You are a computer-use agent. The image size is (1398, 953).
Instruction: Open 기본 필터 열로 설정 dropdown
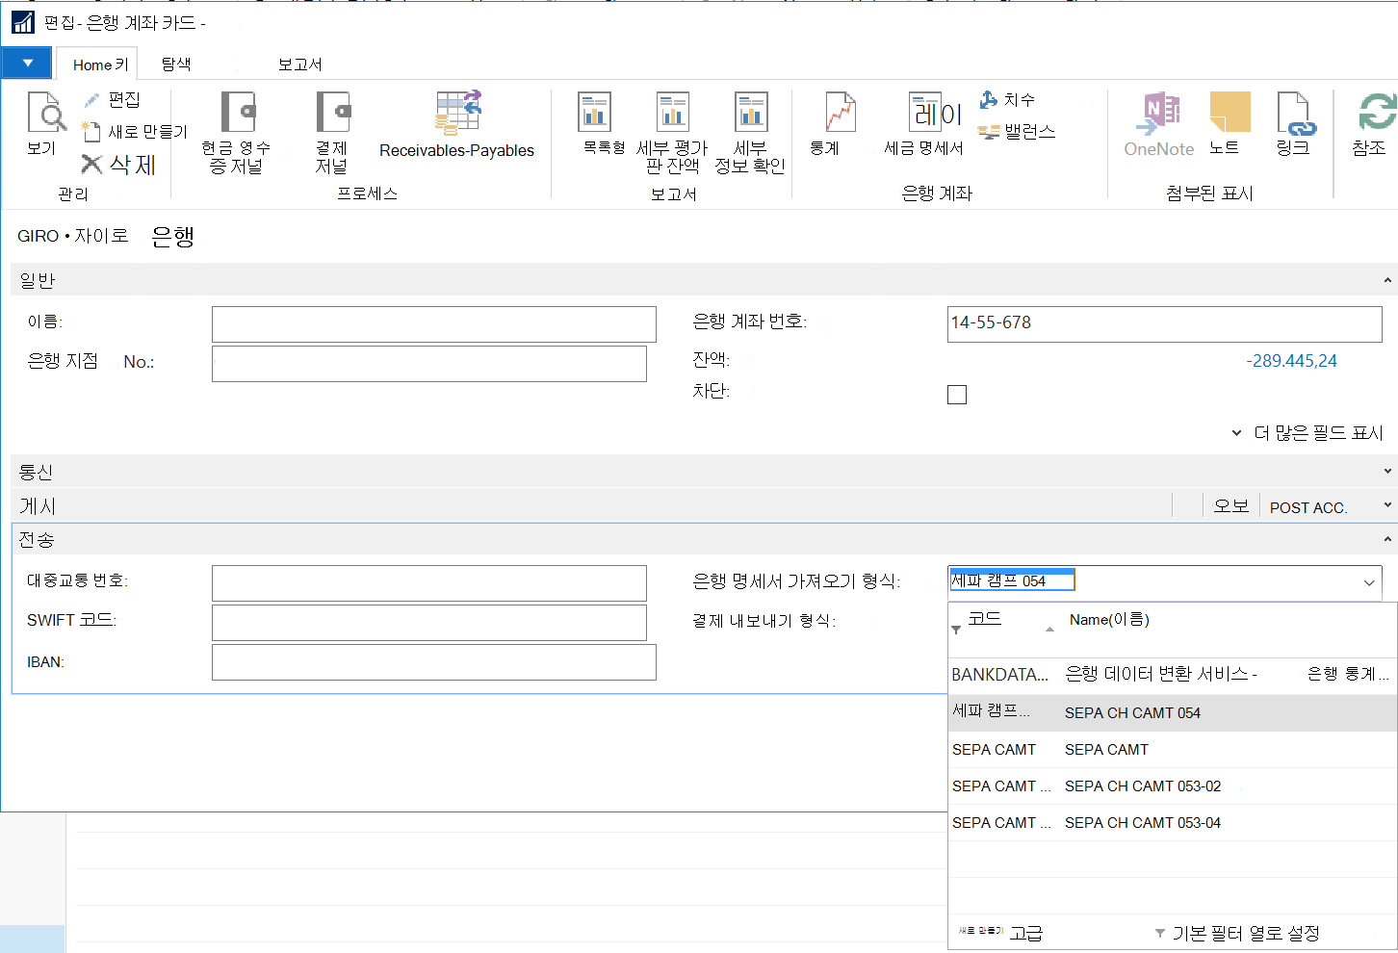(1237, 933)
